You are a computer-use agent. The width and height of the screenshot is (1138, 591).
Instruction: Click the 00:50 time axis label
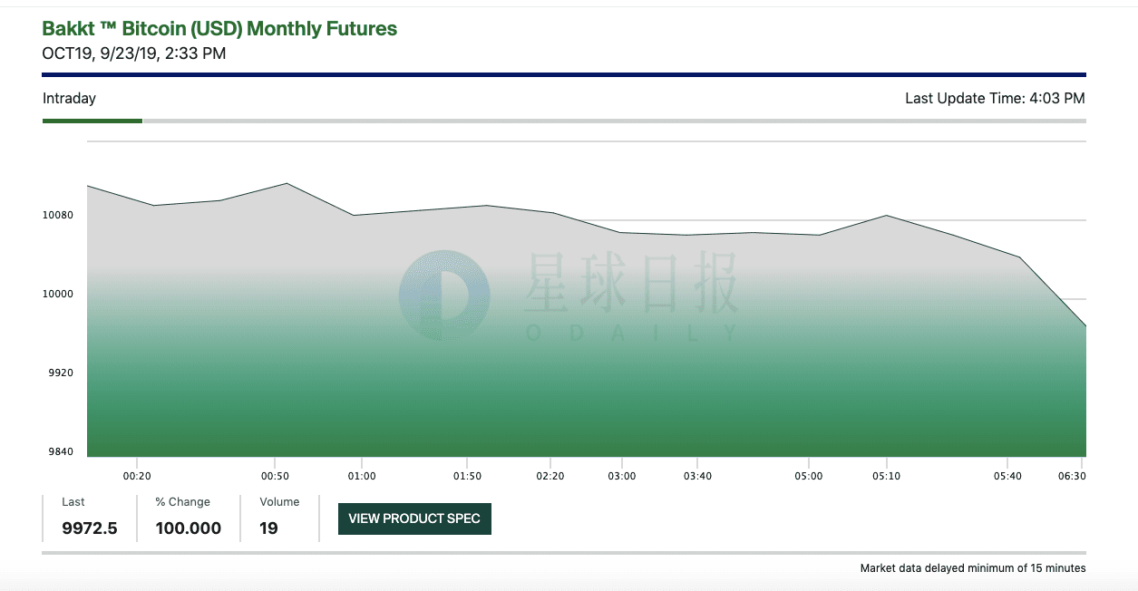[275, 475]
